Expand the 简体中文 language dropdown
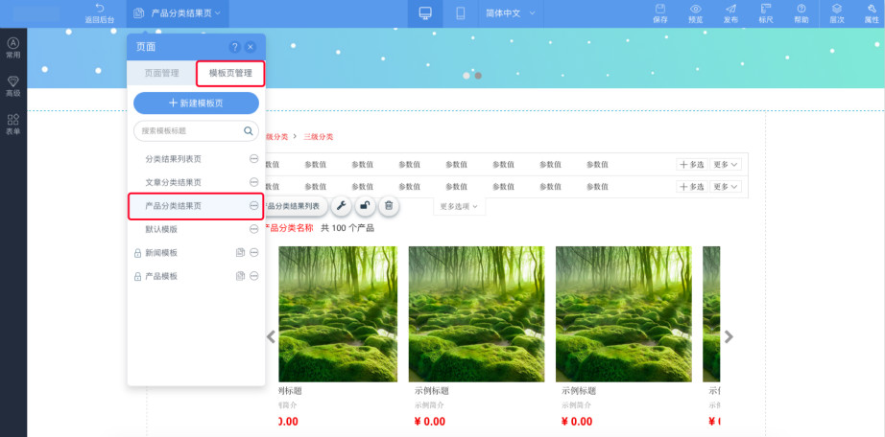Image resolution: width=885 pixels, height=437 pixels. [508, 13]
